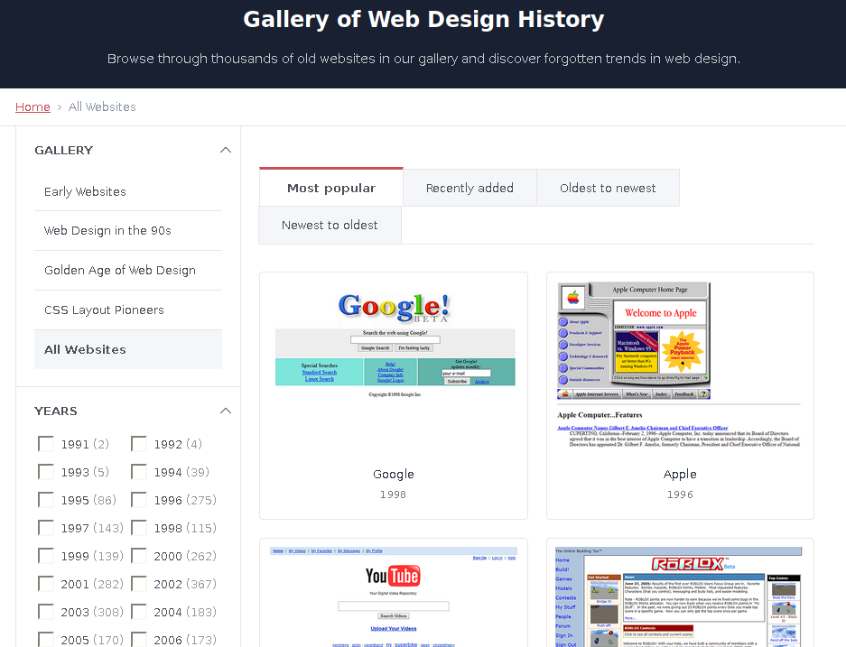Switch to the Most popular tab

tap(331, 188)
